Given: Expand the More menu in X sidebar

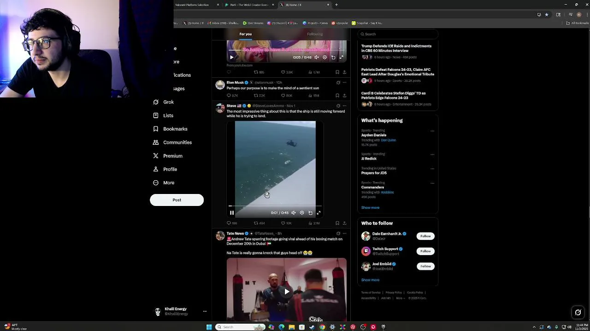Looking at the screenshot, I should coord(164,183).
